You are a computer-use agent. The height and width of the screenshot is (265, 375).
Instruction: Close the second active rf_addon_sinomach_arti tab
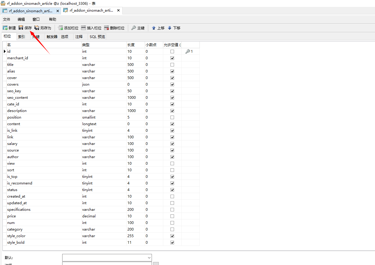(118, 10)
